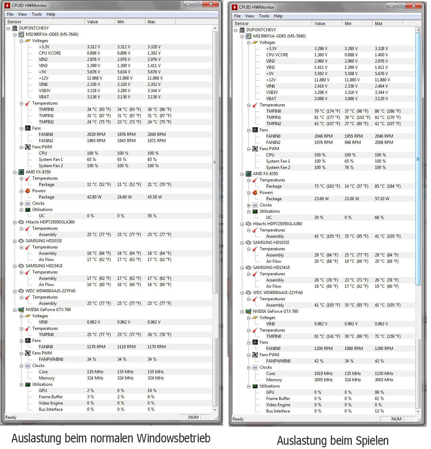The height and width of the screenshot is (449, 431).
Task: Open File menu in left HWMonitor window
Action: tap(10, 14)
